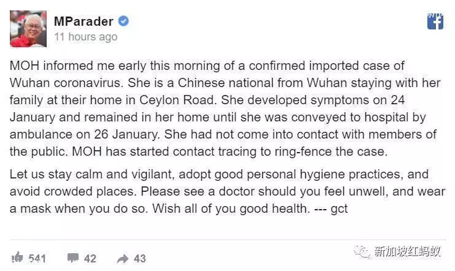Click the Facebook logo icon
The height and width of the screenshot is (271, 455).
point(435,21)
